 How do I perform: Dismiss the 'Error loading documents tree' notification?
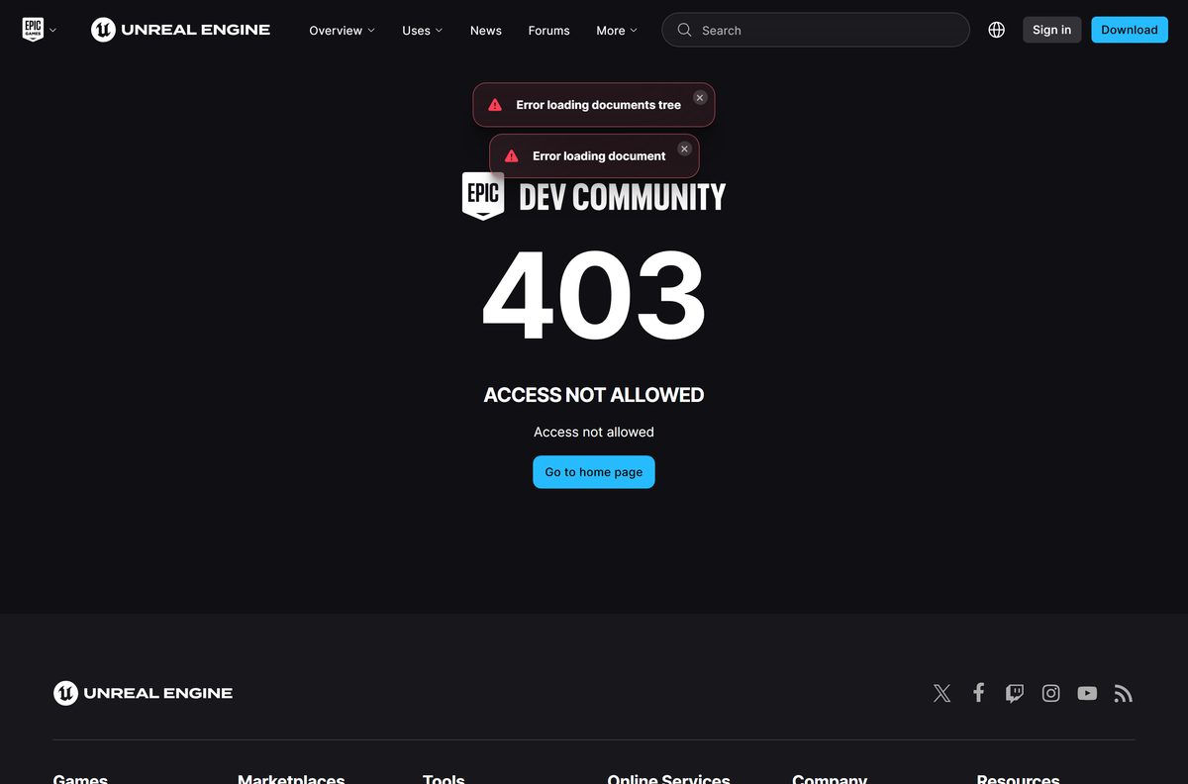700,97
